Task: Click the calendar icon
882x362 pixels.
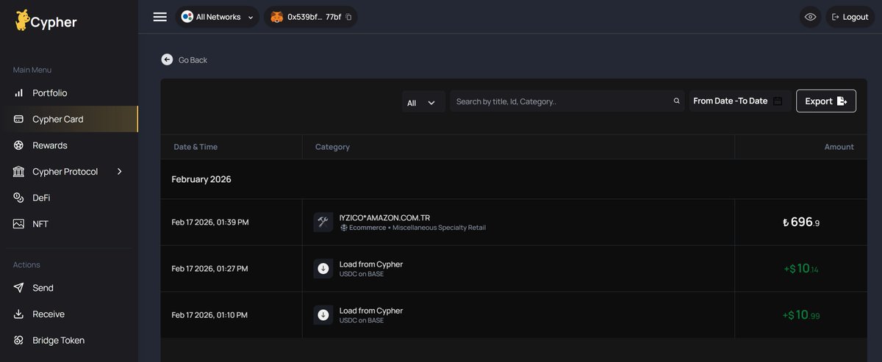Action: coord(778,101)
